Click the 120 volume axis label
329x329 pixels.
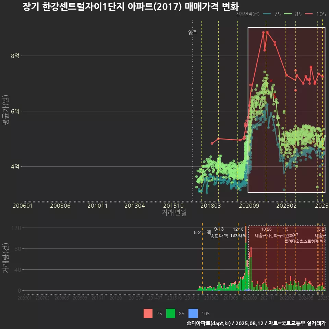(x=16, y=228)
